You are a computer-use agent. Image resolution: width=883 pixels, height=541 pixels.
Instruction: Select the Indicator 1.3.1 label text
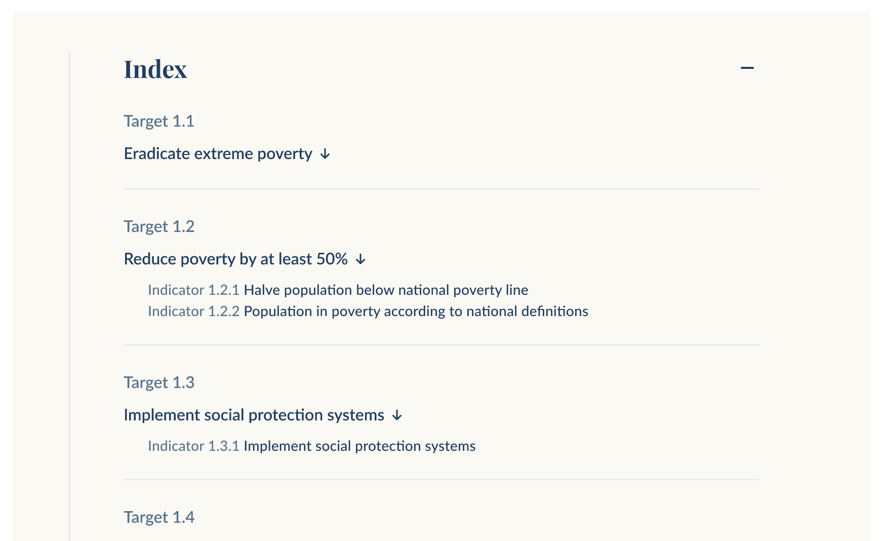193,446
